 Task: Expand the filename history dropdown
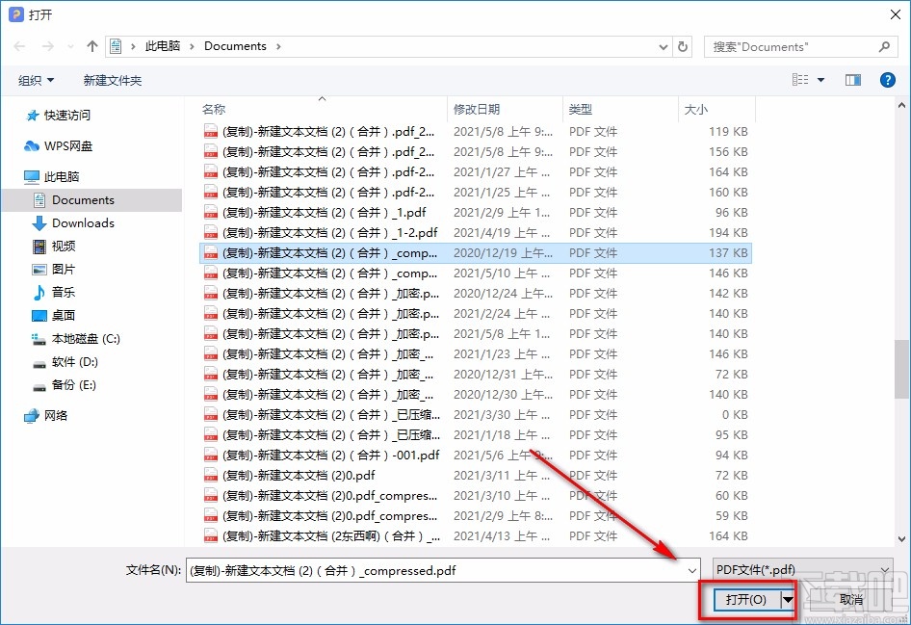coord(692,570)
